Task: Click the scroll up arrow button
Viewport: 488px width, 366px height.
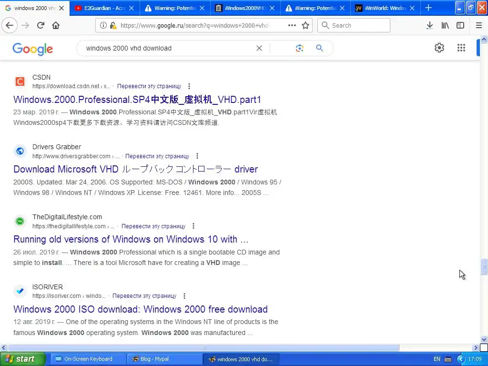Action: [484, 39]
